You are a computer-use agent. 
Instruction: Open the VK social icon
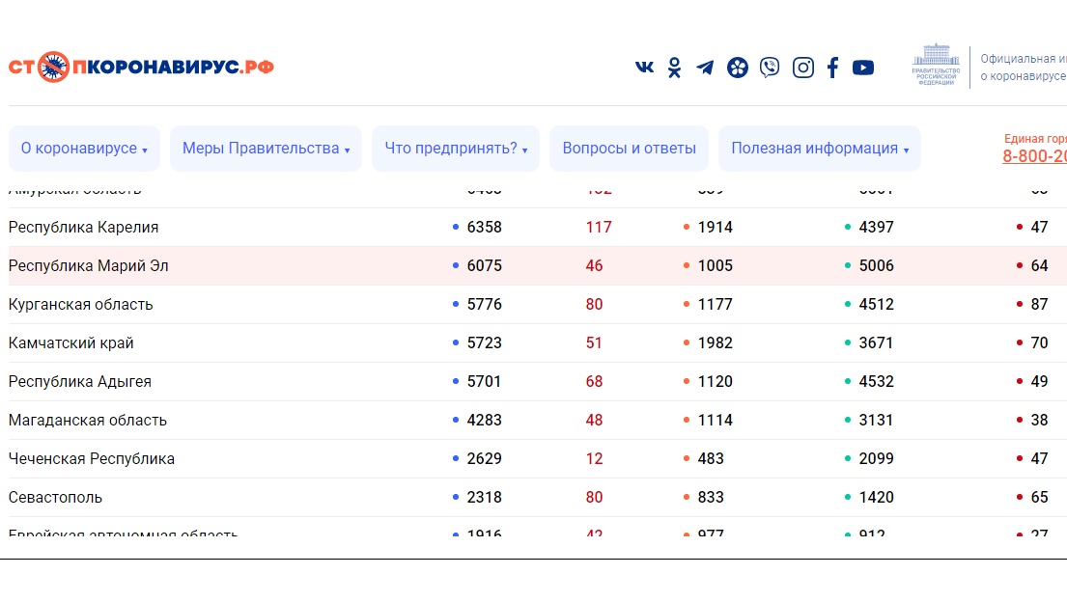(643, 67)
